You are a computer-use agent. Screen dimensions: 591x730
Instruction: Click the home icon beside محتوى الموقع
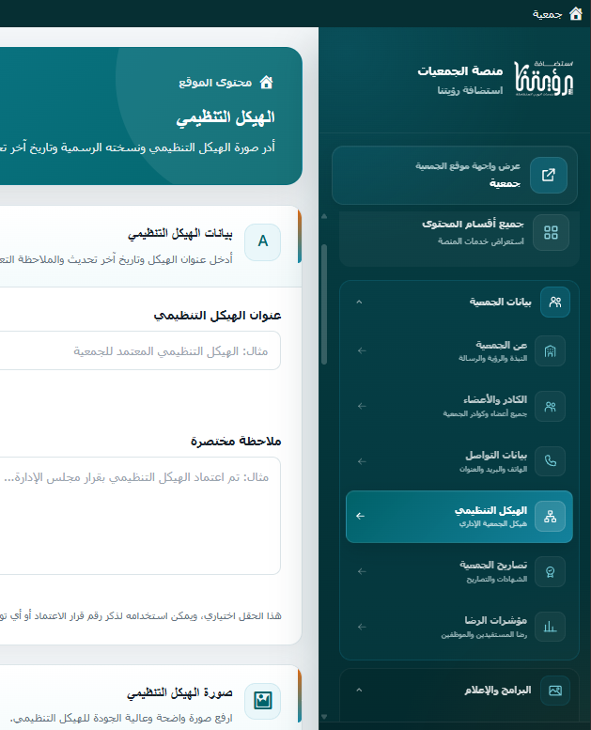pos(267,83)
